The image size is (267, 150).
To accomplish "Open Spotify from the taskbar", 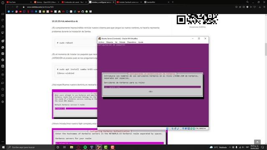I will pos(85,147).
